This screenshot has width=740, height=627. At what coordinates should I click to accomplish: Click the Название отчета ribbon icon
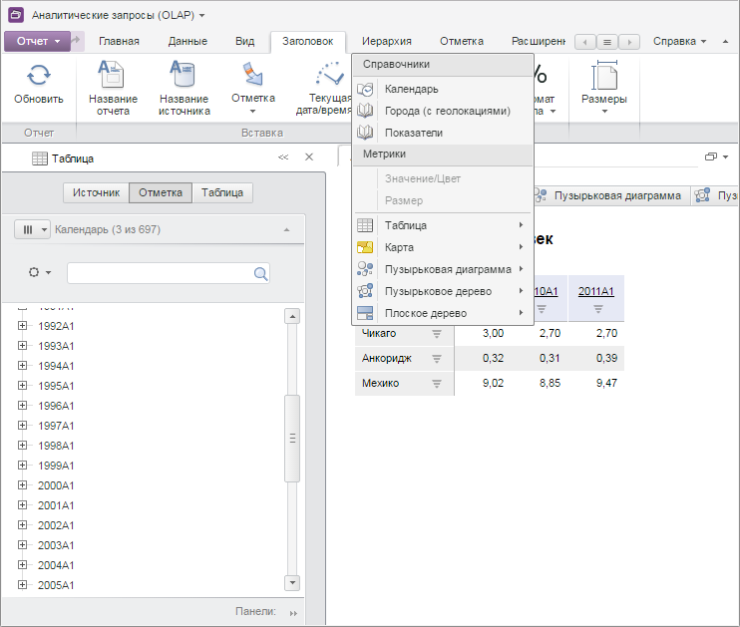click(113, 75)
